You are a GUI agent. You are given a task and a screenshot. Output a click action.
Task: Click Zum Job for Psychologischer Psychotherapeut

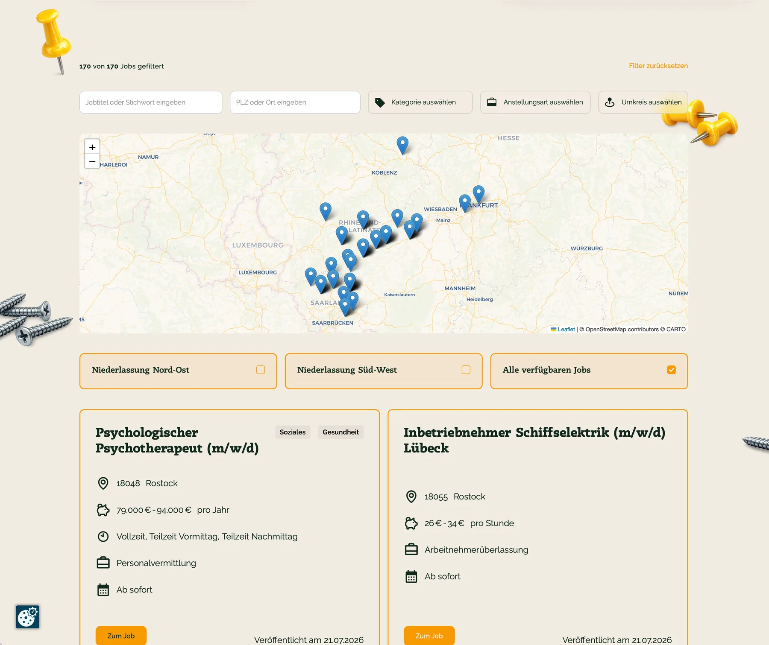(121, 636)
